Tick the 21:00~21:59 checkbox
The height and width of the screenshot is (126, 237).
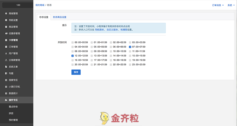pos(92,65)
